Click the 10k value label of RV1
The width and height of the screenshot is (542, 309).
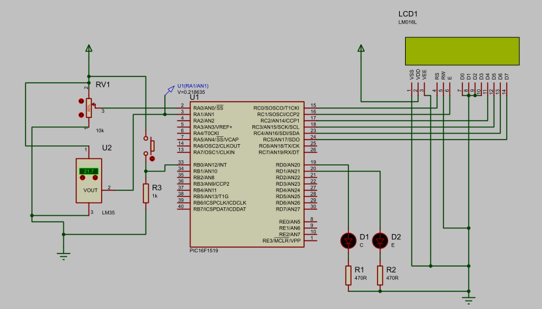tap(100, 130)
